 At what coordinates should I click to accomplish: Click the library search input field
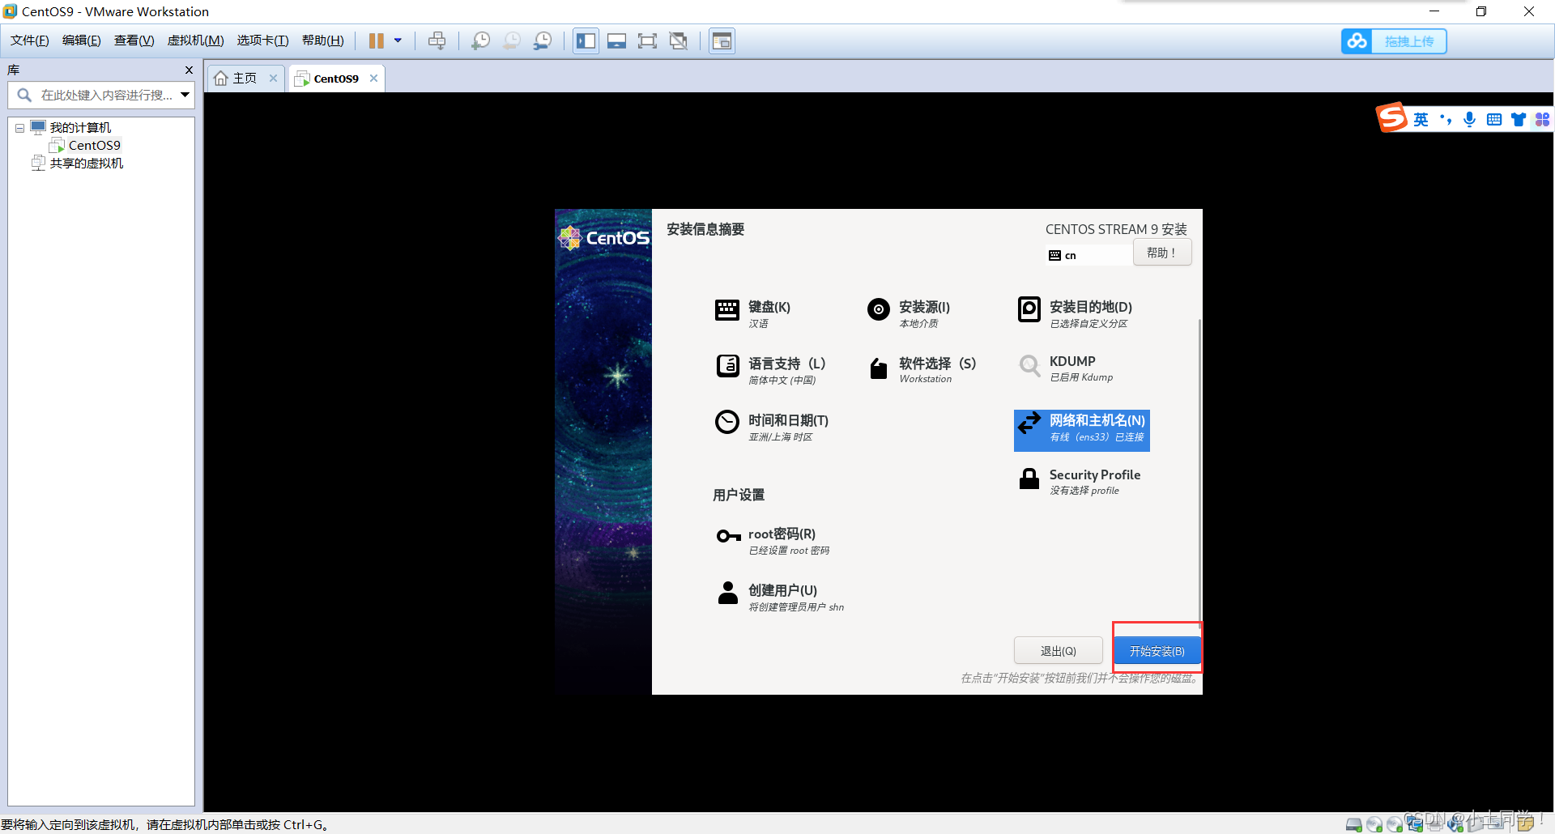105,96
